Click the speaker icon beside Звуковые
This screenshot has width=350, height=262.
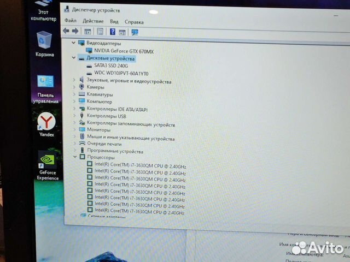pyautogui.click(x=81, y=80)
